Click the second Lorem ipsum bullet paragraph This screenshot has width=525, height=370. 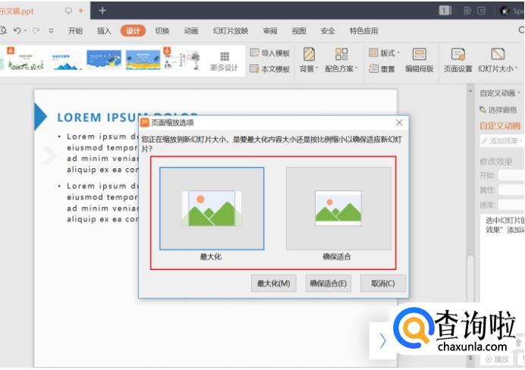click(102, 202)
